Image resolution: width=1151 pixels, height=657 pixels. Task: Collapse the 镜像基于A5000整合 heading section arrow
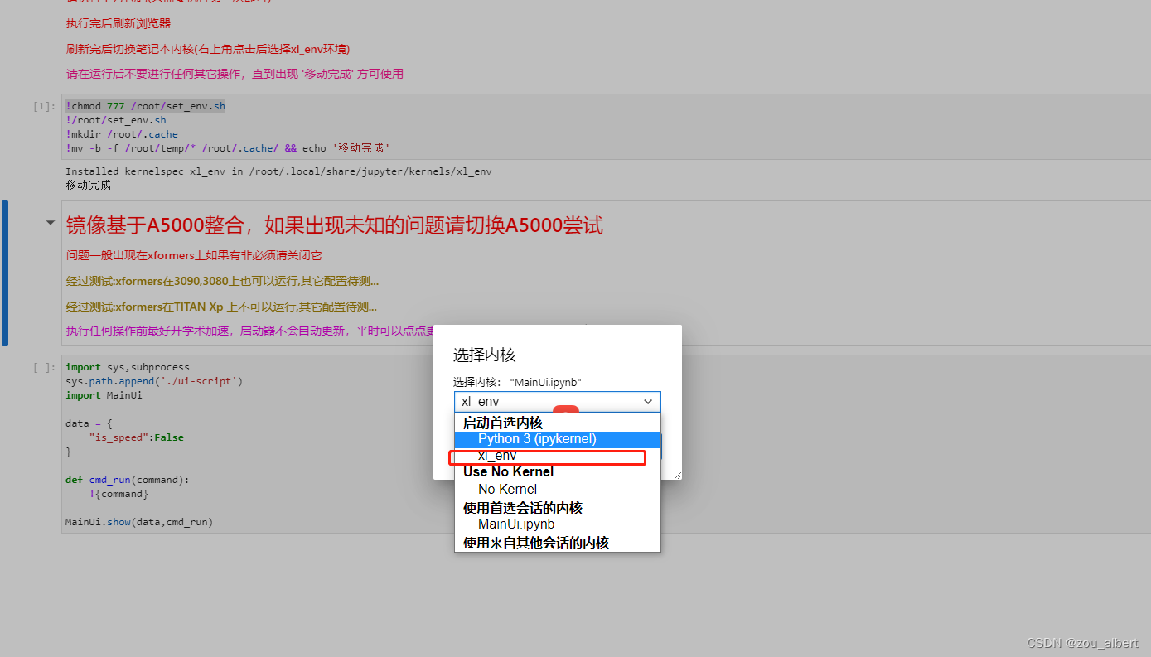tap(51, 223)
